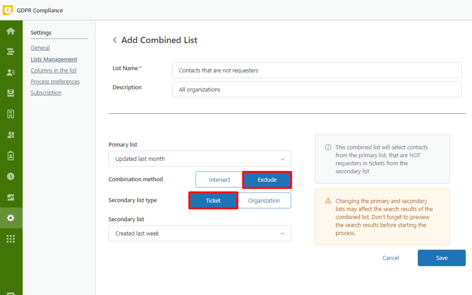
Task: Select the Settings gear icon
Action: coord(11,217)
